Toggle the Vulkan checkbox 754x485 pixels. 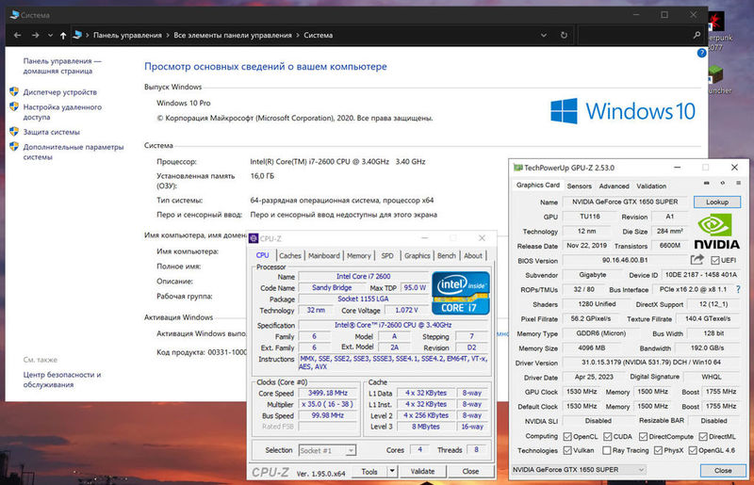point(567,450)
